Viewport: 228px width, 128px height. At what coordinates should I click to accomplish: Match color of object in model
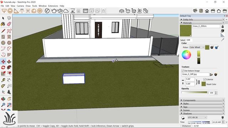point(212,47)
